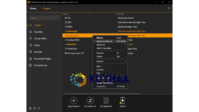This screenshot has height=112, width=199.
Task: Expand the Mount to submenu
Action: coord(110,45)
